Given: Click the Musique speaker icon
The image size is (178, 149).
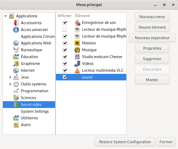Looking at the screenshot, I should [77, 50].
